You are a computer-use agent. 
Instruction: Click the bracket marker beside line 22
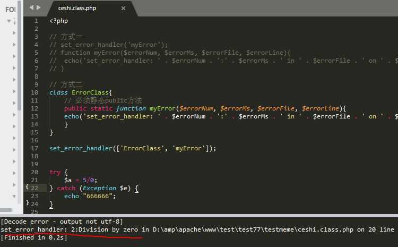pyautogui.click(x=27, y=187)
